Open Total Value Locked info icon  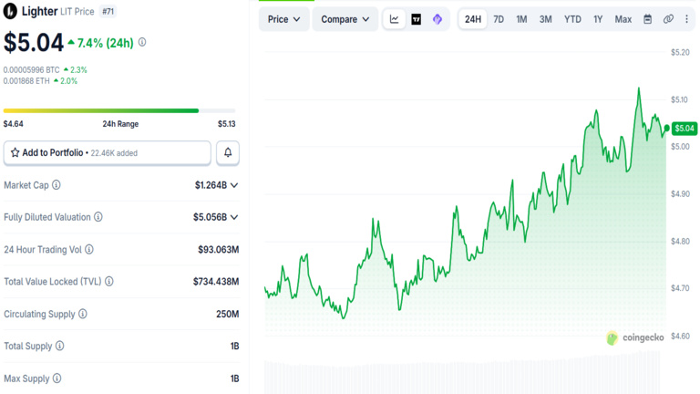click(109, 282)
